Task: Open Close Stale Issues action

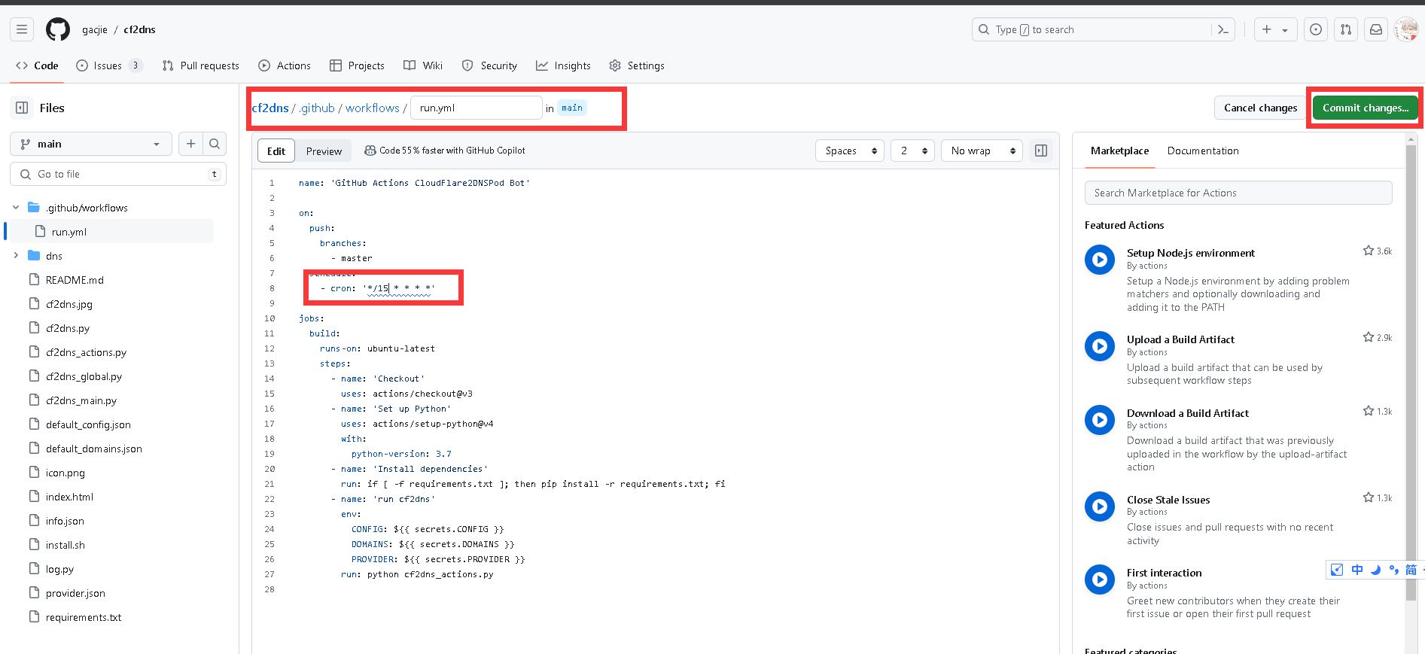Action: (x=1168, y=500)
